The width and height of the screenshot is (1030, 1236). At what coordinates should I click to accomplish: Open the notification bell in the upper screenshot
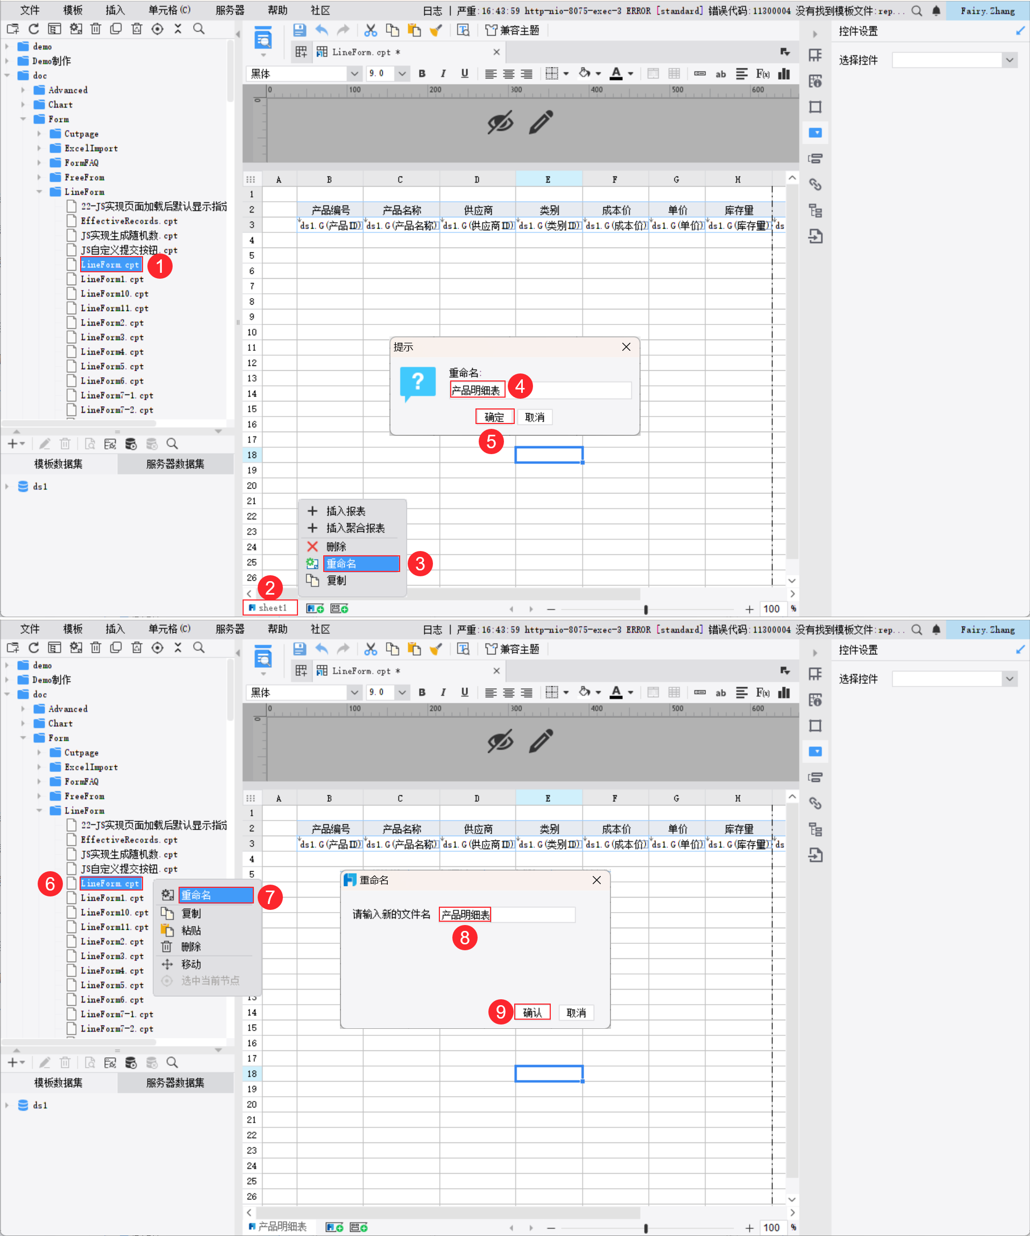point(936,11)
